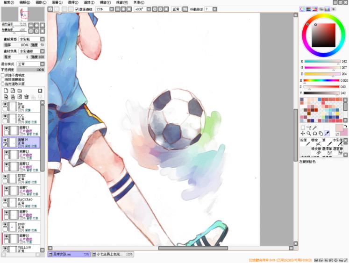Screen dimensions: 349x263
Task: Click the red R channel slider
Action: [x=322, y=61]
